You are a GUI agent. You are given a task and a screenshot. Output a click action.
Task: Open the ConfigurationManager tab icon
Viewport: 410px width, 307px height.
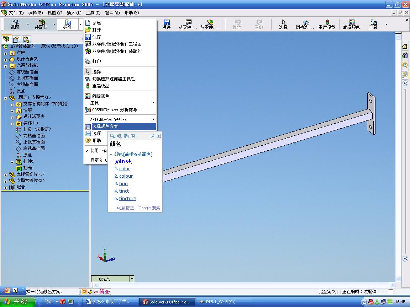tap(26, 39)
